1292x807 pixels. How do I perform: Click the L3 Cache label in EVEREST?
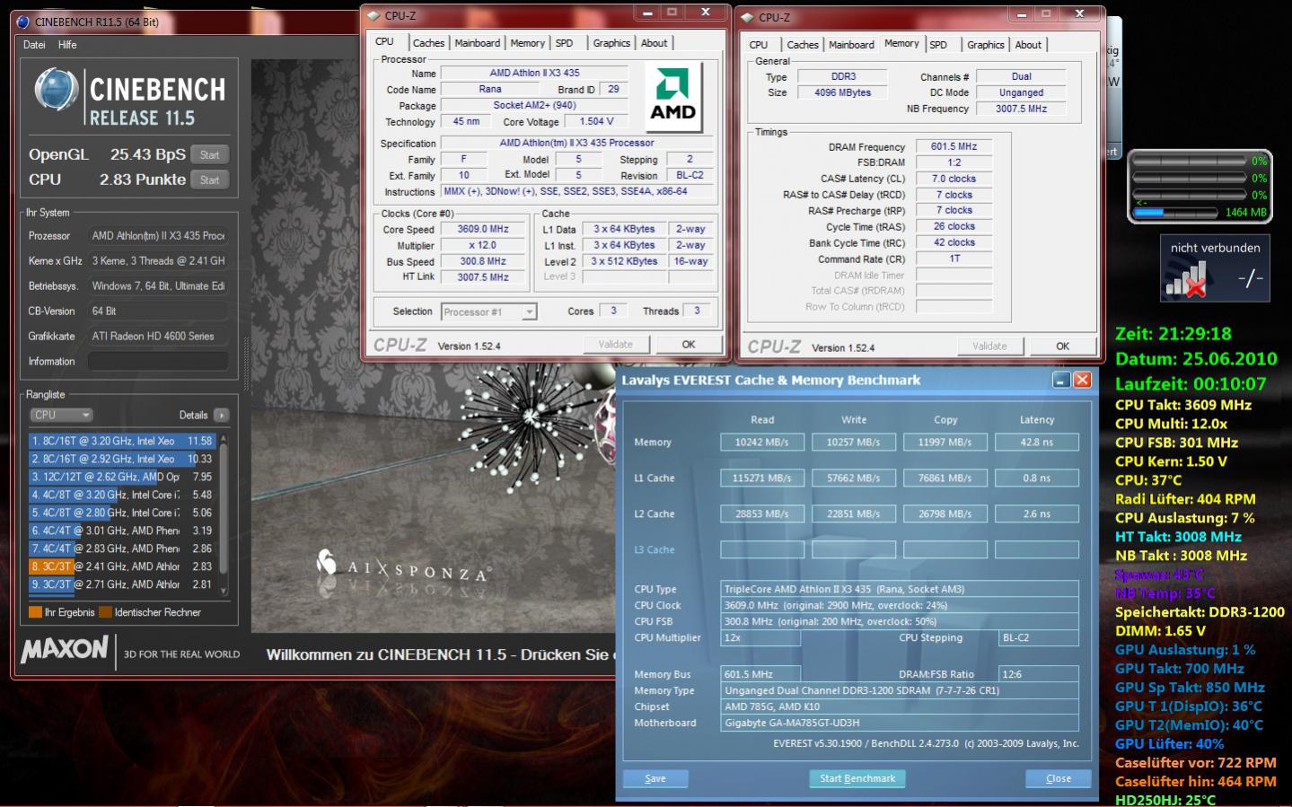pyautogui.click(x=655, y=549)
